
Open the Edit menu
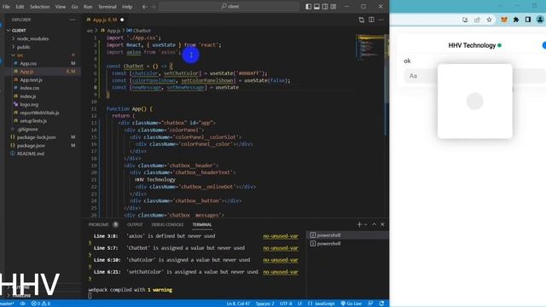[20, 6]
